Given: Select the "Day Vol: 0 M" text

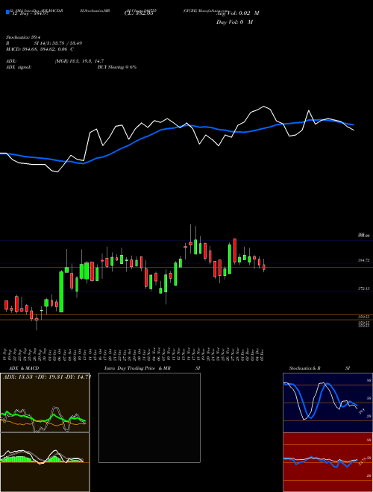Looking at the screenshot, I should [234, 22].
